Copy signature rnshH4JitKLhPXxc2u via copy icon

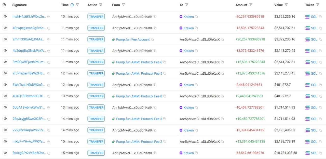(49, 17)
